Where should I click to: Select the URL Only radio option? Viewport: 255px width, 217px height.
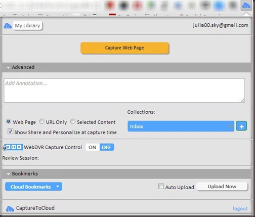point(41,121)
